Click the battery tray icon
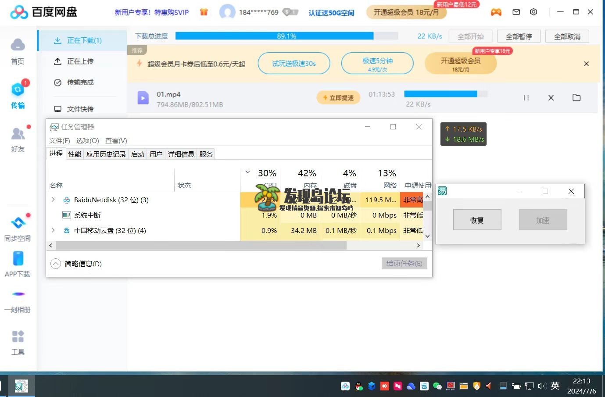Screen dimensions: 605x397 516,386
